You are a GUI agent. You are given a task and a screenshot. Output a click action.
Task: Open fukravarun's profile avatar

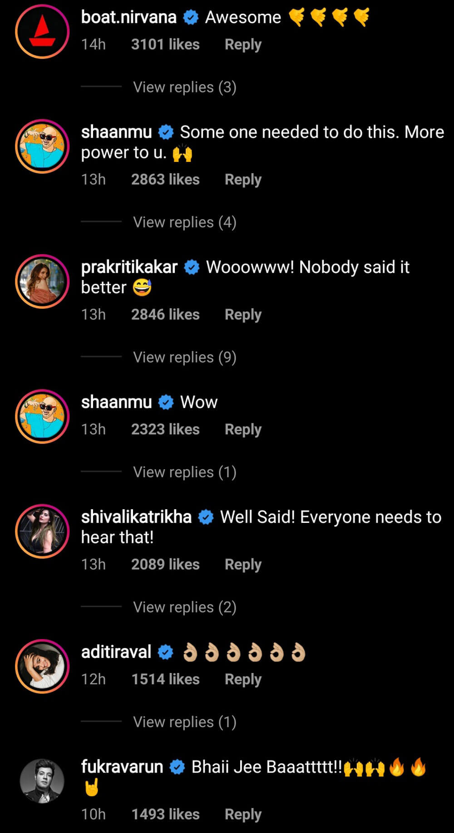tap(42, 781)
